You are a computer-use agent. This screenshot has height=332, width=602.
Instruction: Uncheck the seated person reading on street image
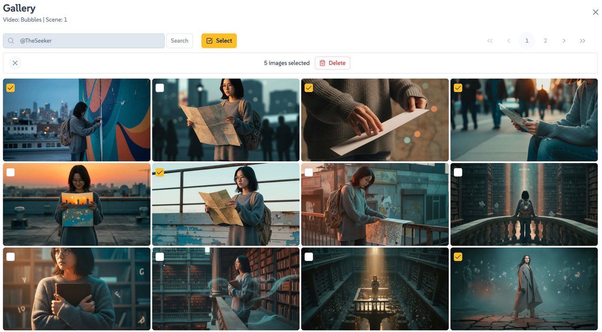[x=458, y=88]
